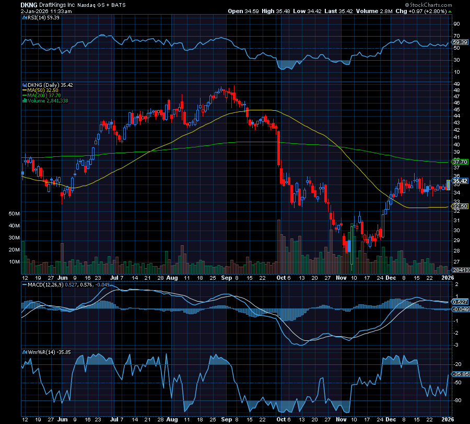Click the 0.527 MACD value axis tag
Image resolution: width=470 pixels, height=424 pixels.
460,302
